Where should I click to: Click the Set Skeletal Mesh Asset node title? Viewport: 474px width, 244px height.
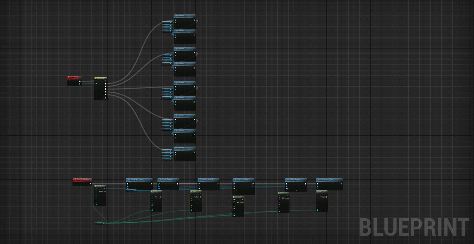[139, 179]
